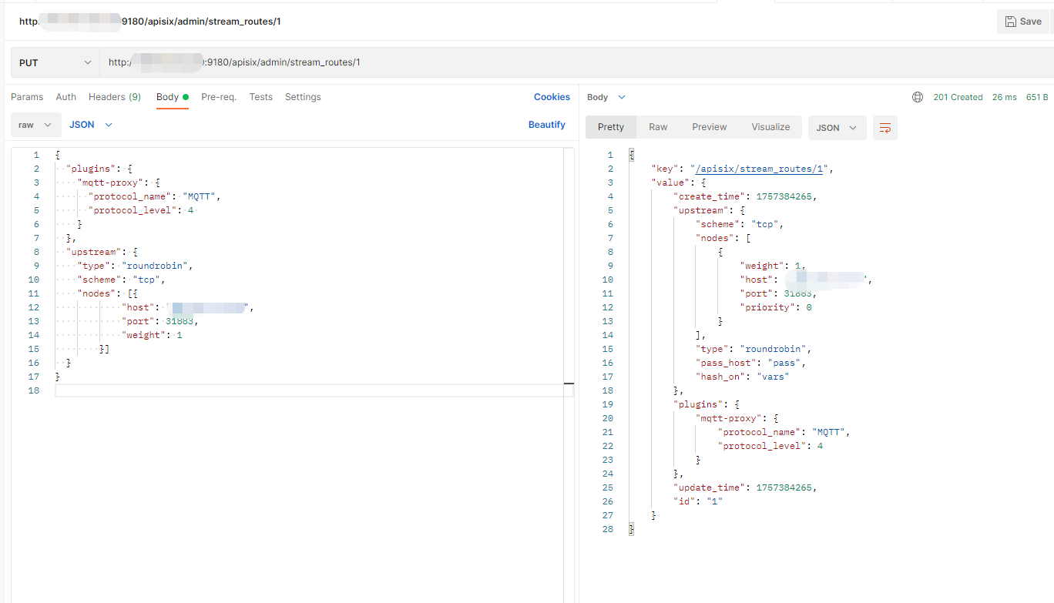The height and width of the screenshot is (603, 1054).
Task: Select the Raw response view
Action: (x=658, y=127)
